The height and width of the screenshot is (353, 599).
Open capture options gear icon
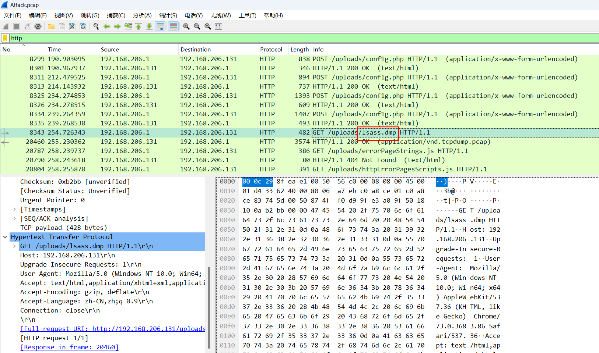click(x=38, y=26)
